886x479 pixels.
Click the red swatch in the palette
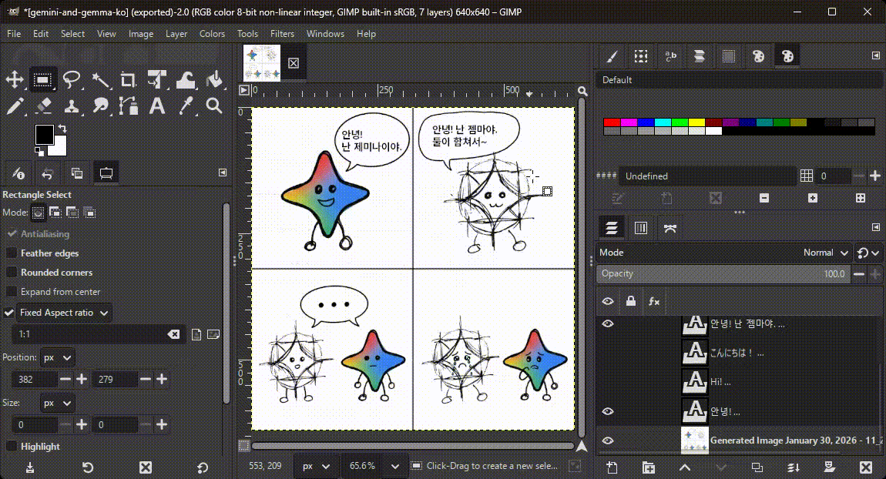coord(612,122)
